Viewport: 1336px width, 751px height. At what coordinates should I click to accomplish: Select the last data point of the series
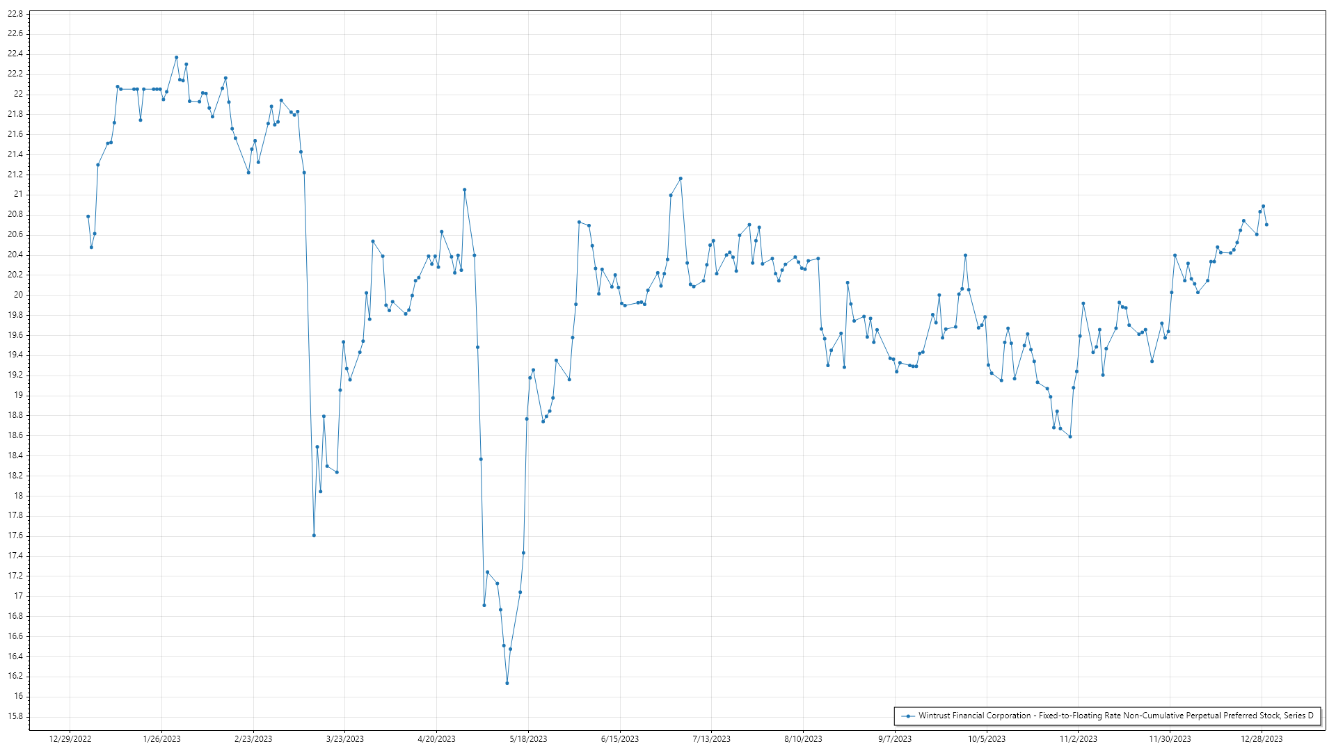[x=1266, y=225]
